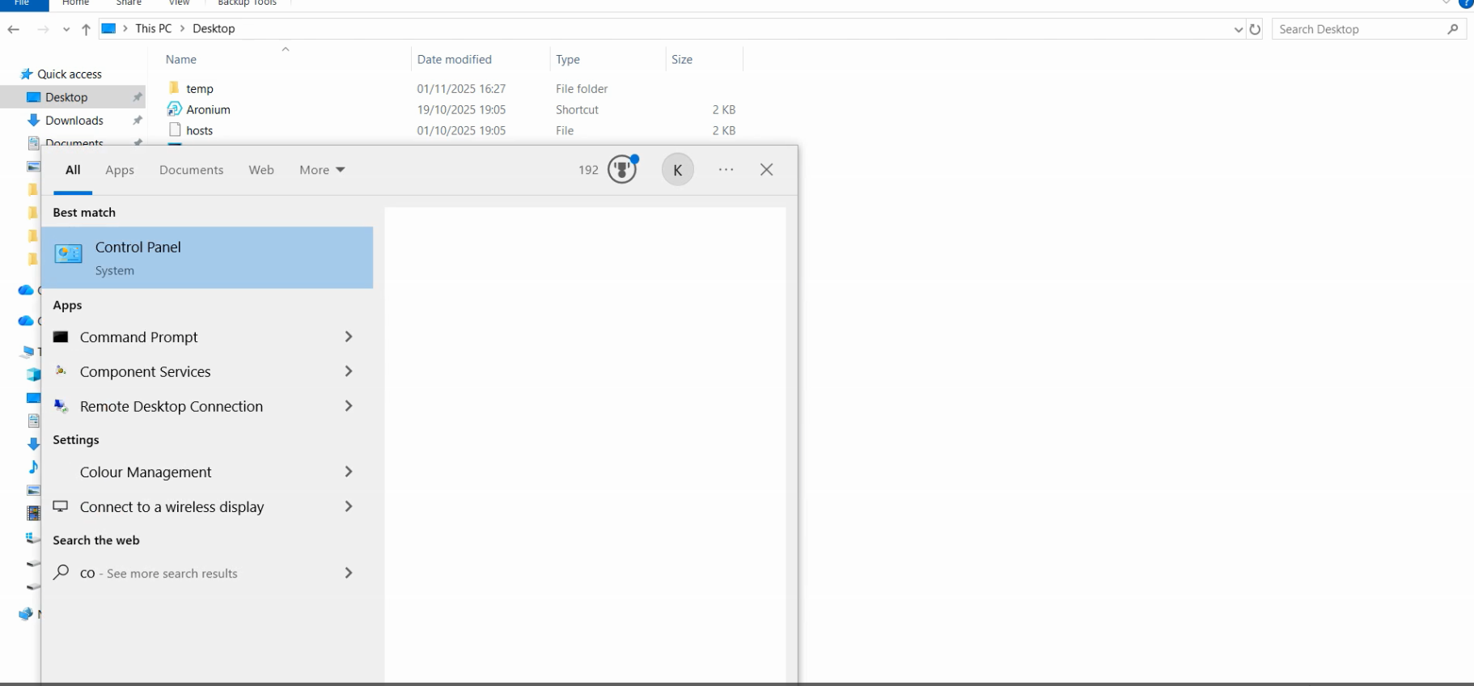Open Control Panel best match result
The width and height of the screenshot is (1474, 686).
tap(207, 258)
